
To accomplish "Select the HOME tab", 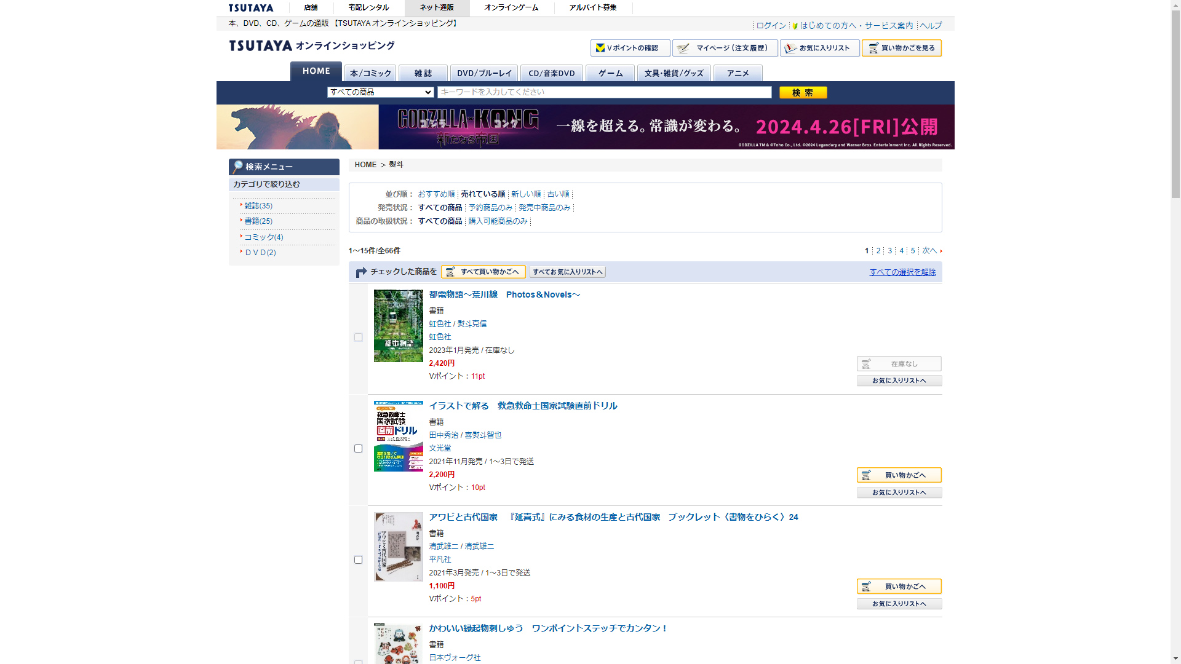I will 316,71.
